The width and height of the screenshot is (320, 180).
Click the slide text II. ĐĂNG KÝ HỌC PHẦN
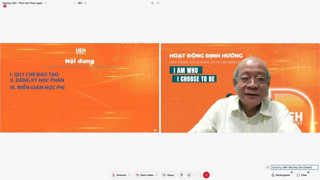37,80
